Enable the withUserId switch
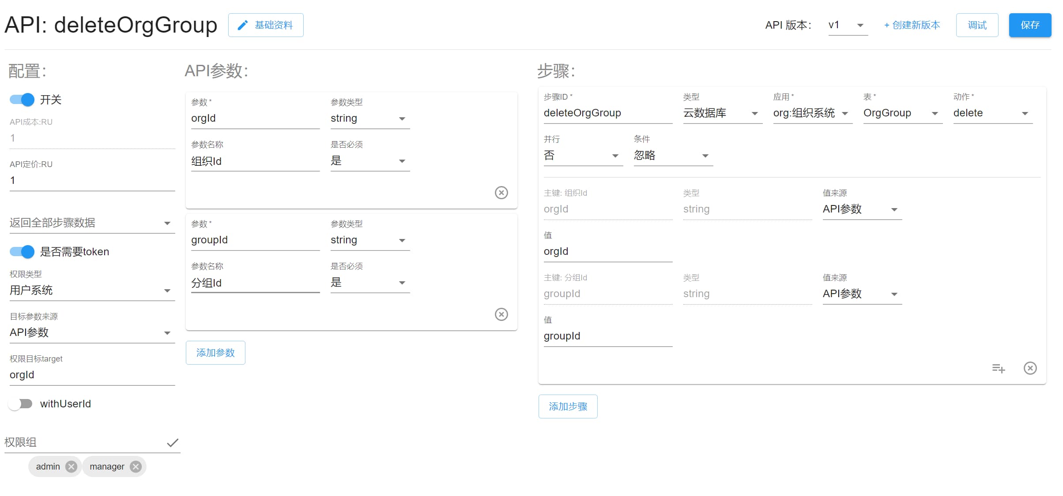This screenshot has width=1063, height=496. pyautogui.click(x=21, y=404)
